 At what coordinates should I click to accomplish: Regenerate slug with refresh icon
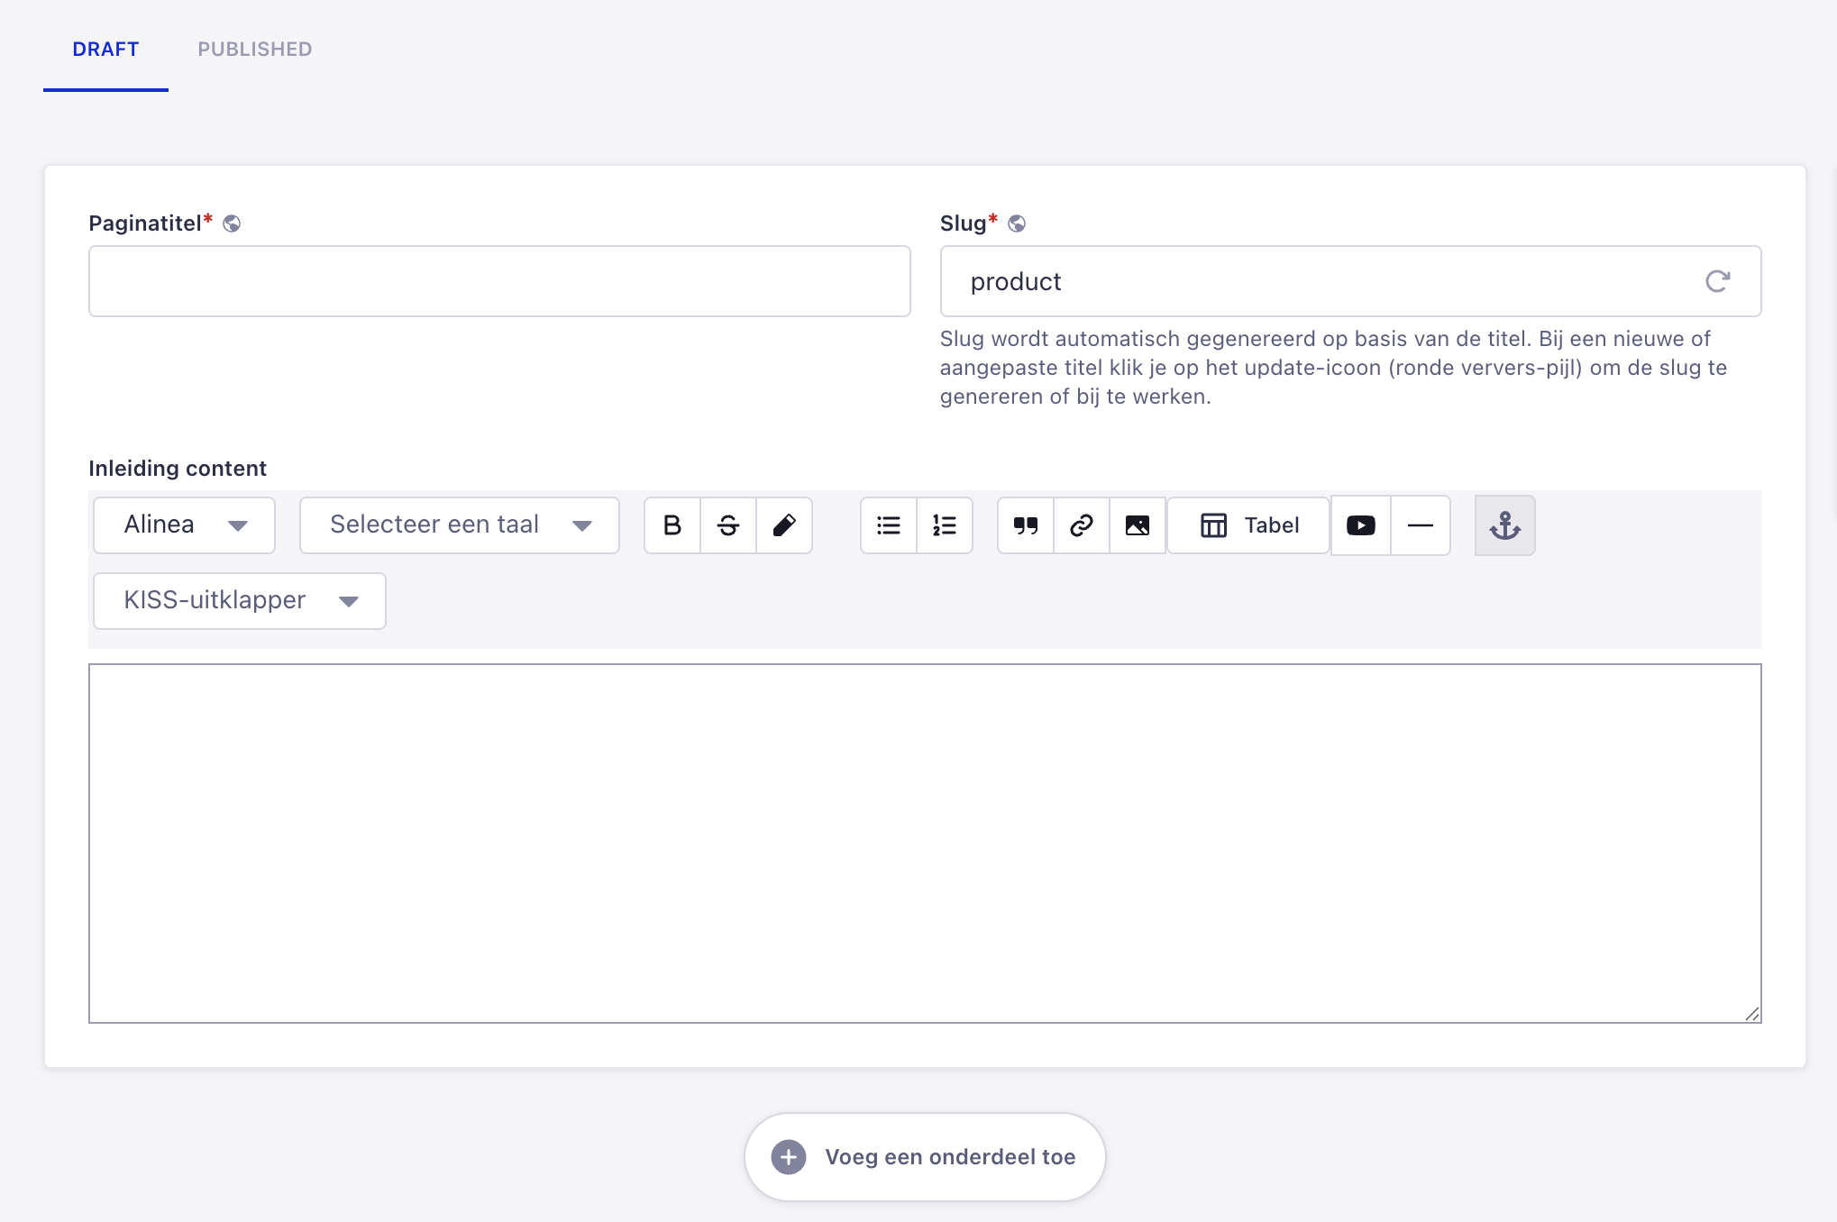click(1718, 281)
